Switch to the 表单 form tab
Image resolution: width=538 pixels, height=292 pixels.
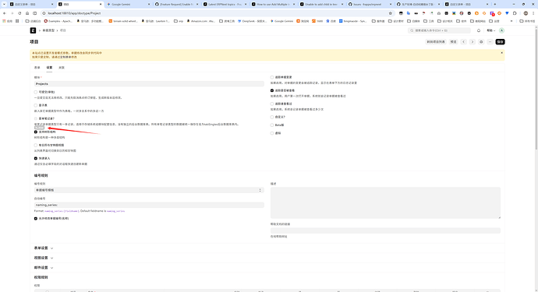pyautogui.click(x=37, y=68)
